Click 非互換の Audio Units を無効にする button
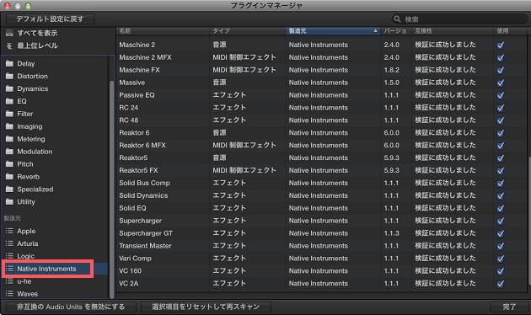The height and width of the screenshot is (315, 531). click(x=71, y=307)
